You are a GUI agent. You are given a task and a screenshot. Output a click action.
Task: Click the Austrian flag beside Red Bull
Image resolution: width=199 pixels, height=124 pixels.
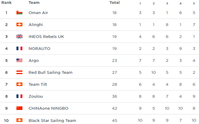tap(19, 72)
